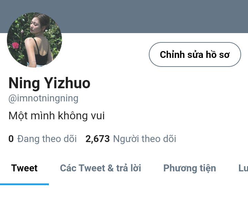248x221 pixels.
Task: Switch to Các Tweet & trả lời tab
Action: pos(101,168)
